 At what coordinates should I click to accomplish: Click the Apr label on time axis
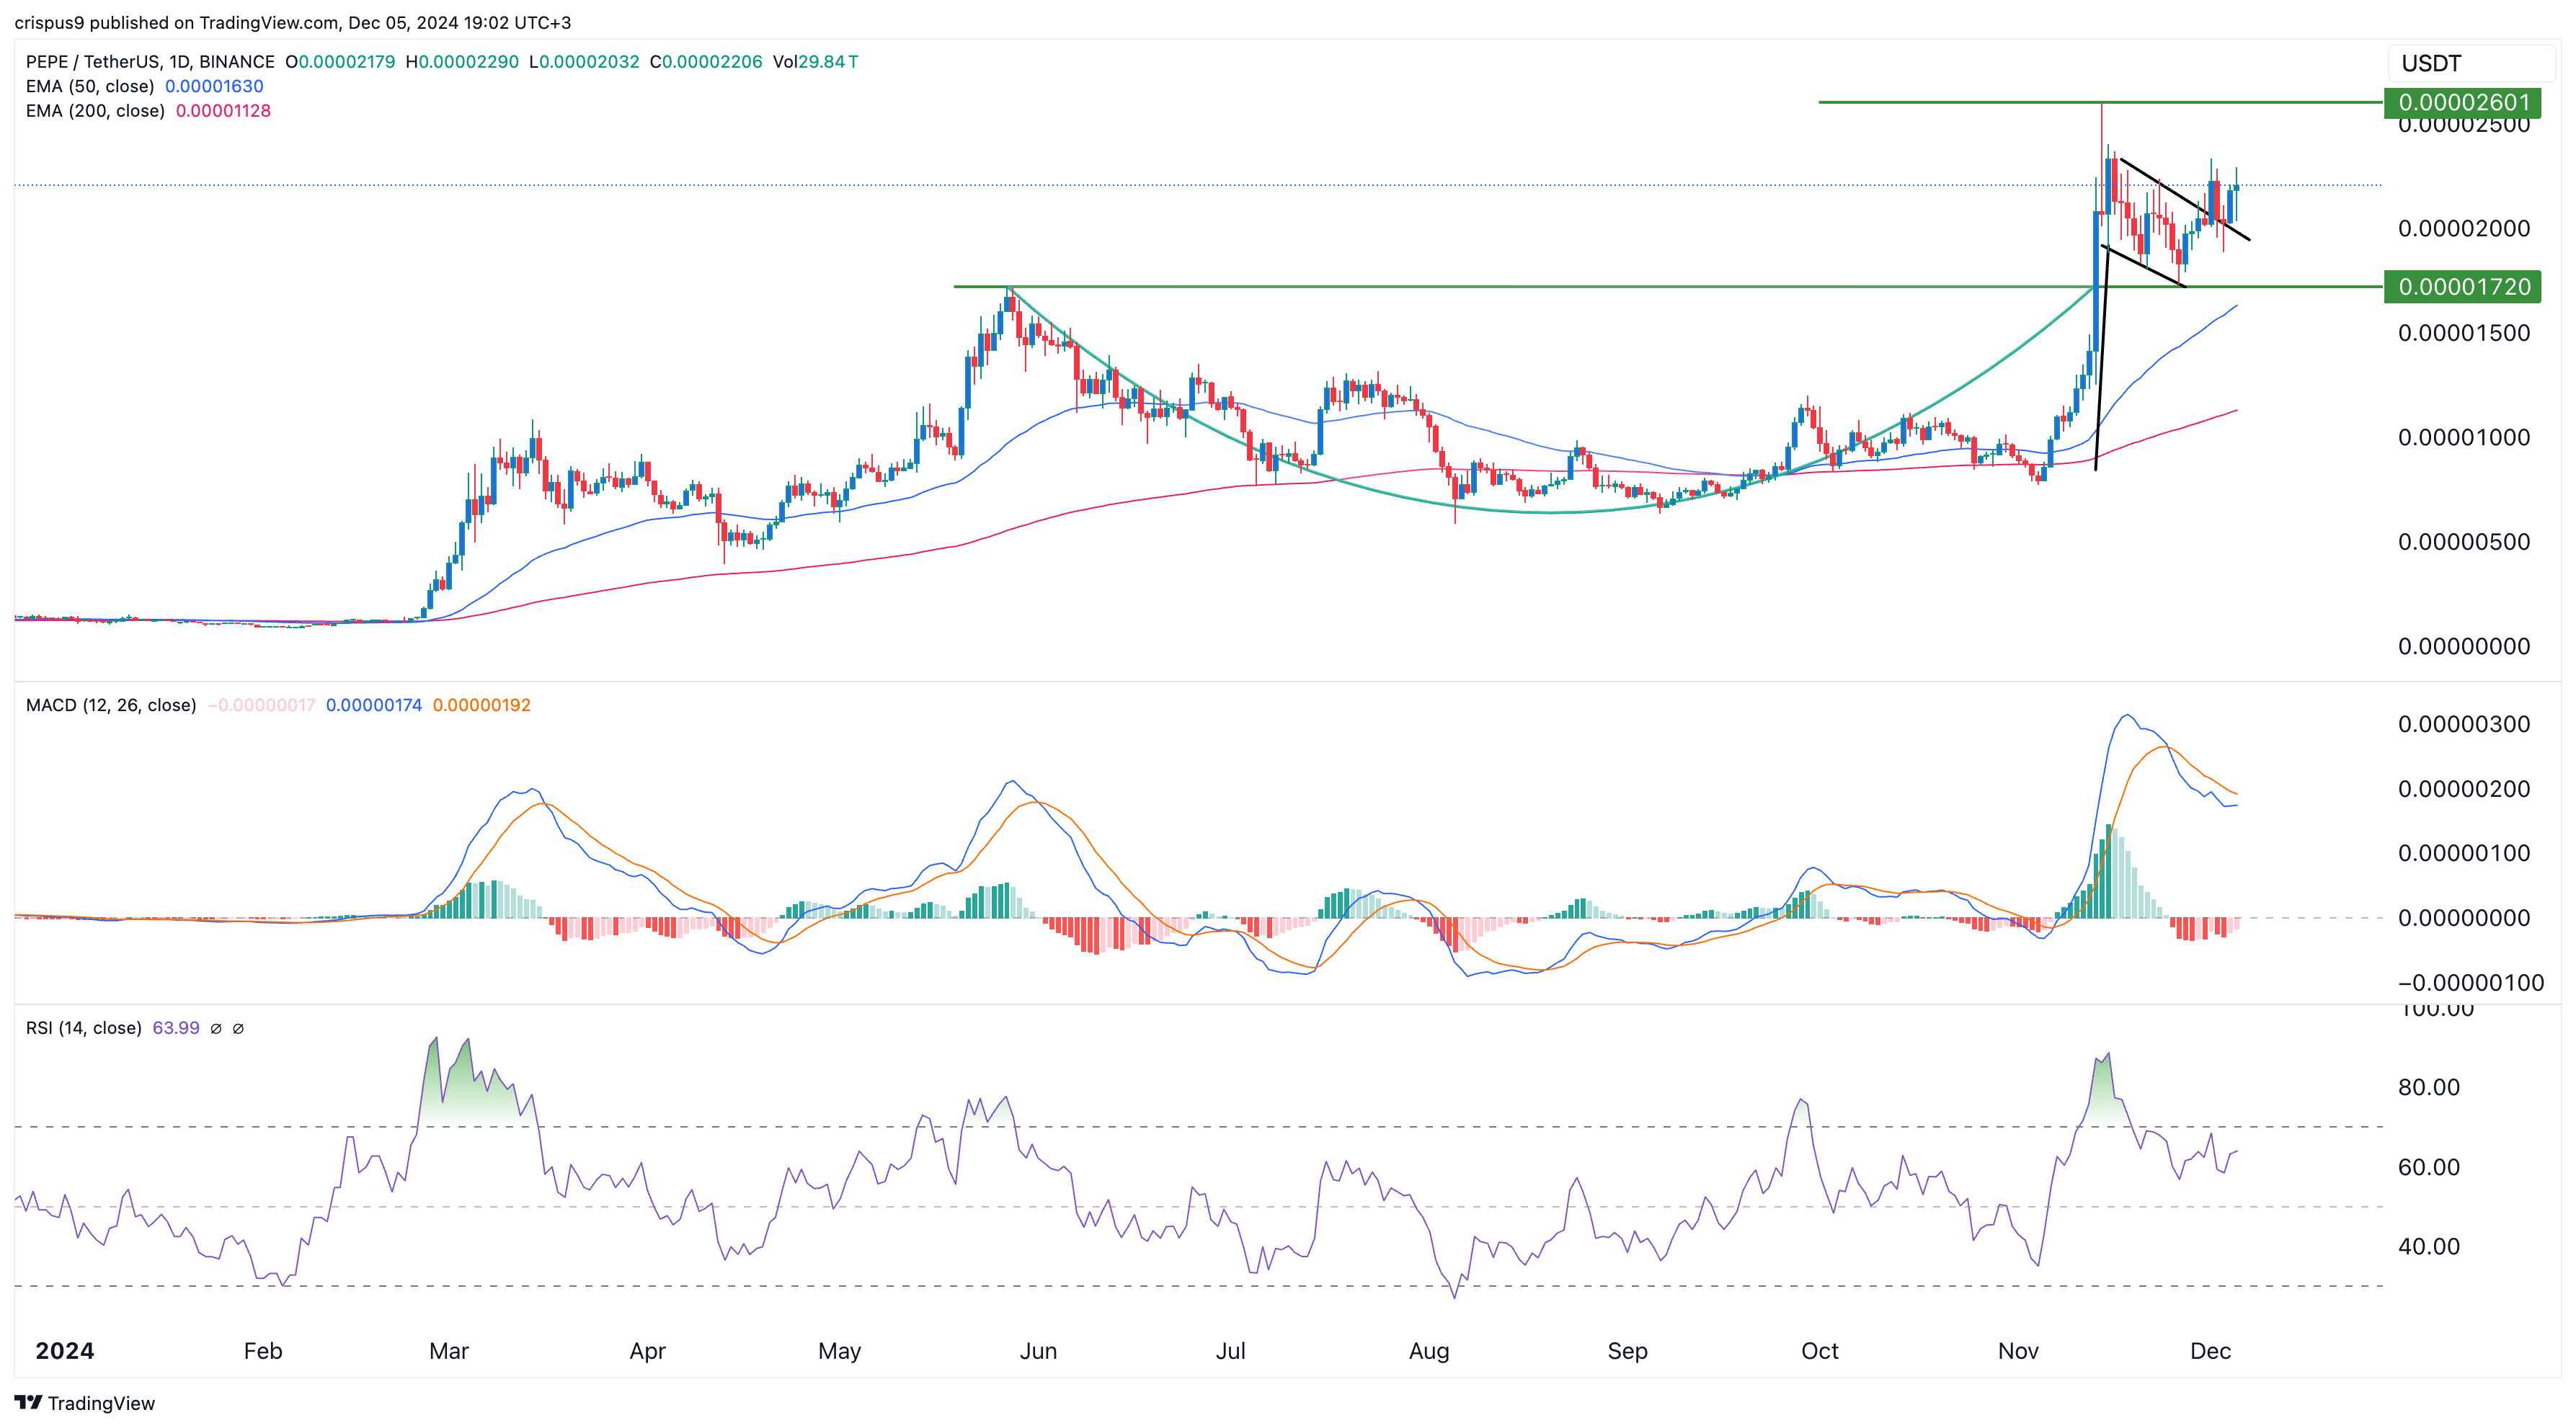[x=647, y=1351]
